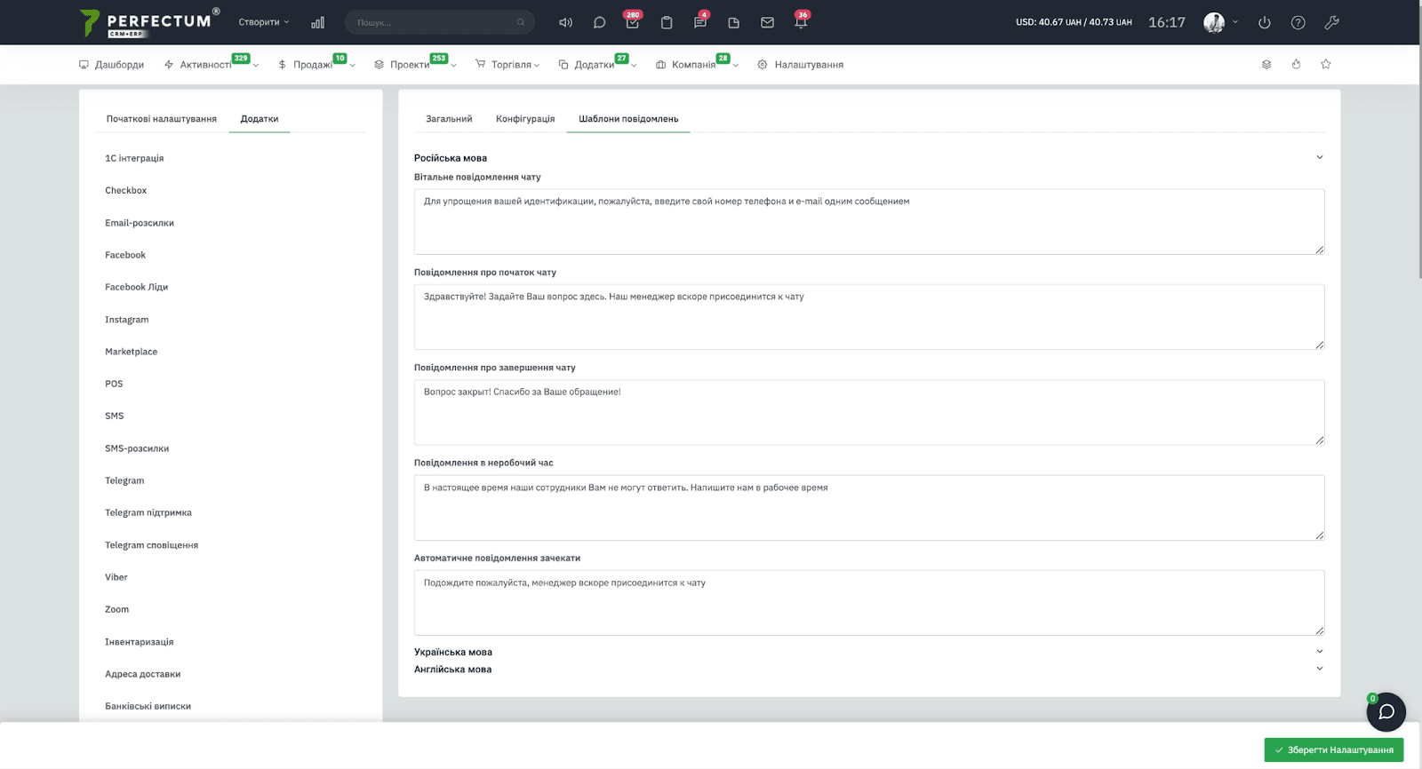Screen dimensions: 1422x769
Task: Click the clipboard icon in top bar
Action: coord(667,22)
